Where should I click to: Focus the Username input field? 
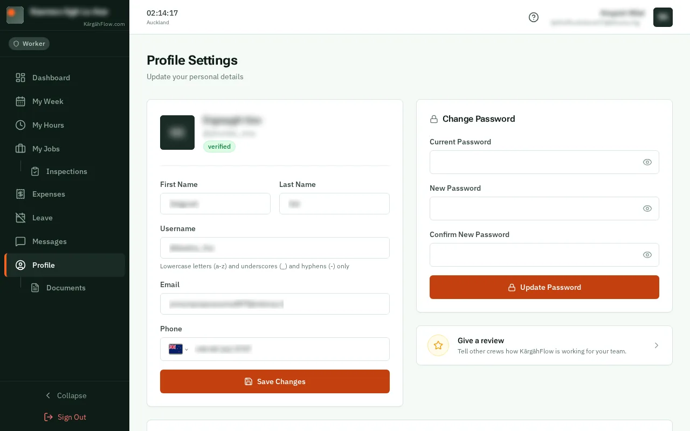(275, 248)
